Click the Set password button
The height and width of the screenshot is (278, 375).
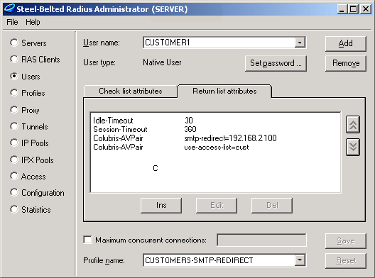click(x=276, y=63)
